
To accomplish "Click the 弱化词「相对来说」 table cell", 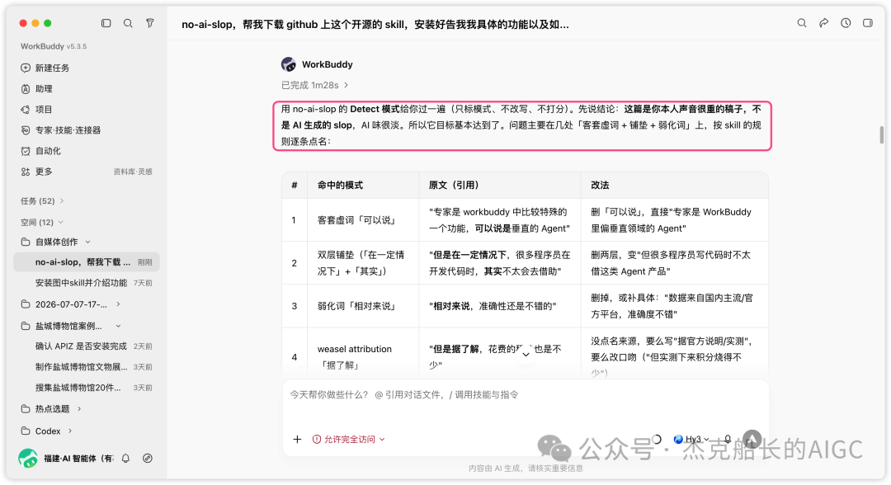I will (363, 306).
